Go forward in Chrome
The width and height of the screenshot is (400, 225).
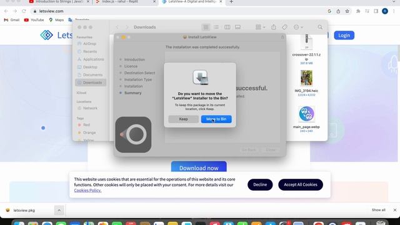15,11
